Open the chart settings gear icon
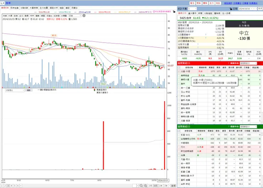This screenshot has height=188, width=263. point(84,16)
